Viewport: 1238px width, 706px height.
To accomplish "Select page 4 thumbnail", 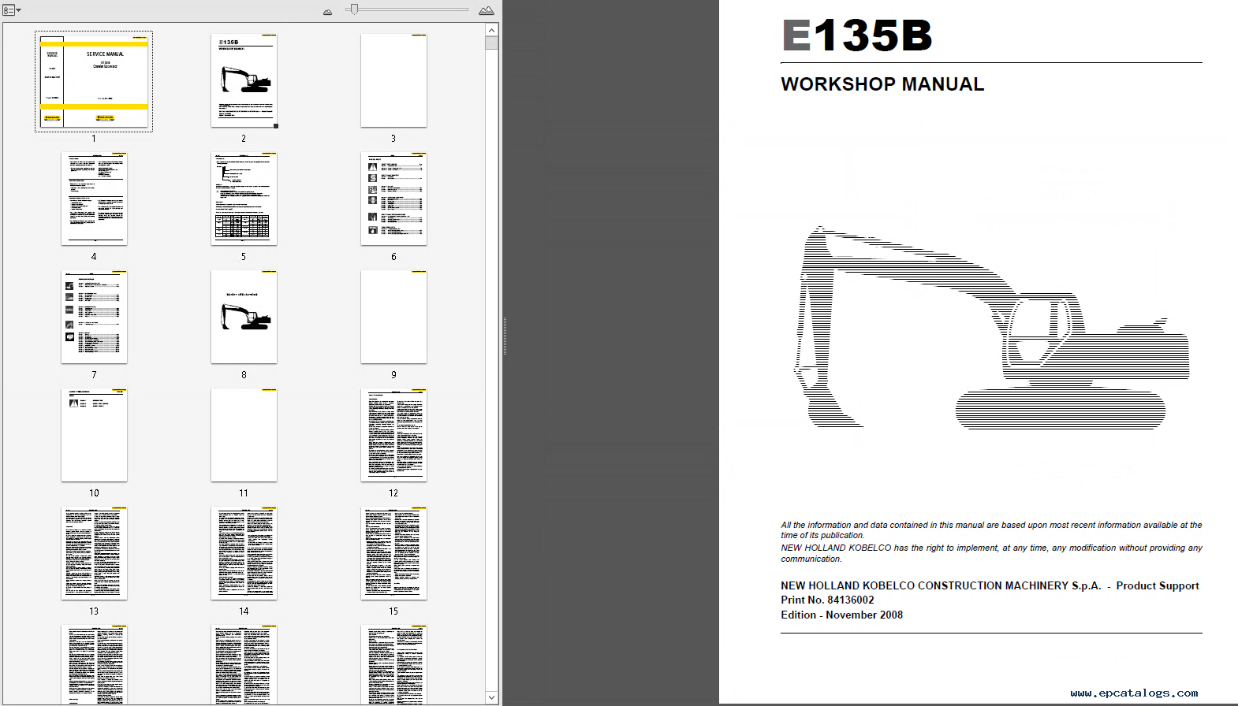I will [x=94, y=199].
